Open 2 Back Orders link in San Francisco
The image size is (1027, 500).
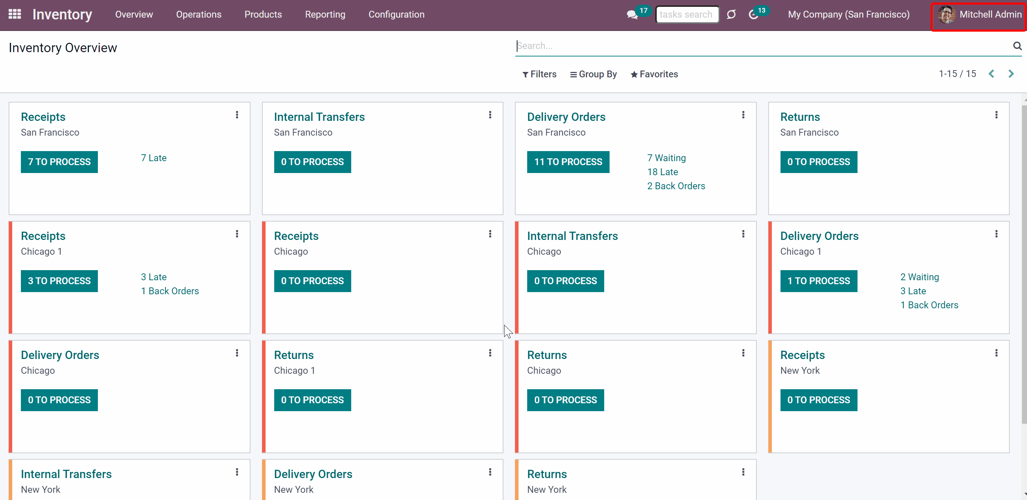676,186
